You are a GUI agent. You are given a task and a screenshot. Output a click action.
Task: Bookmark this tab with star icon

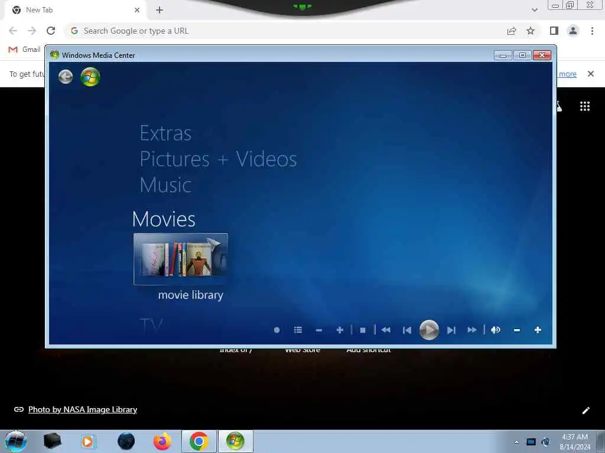[x=531, y=31]
